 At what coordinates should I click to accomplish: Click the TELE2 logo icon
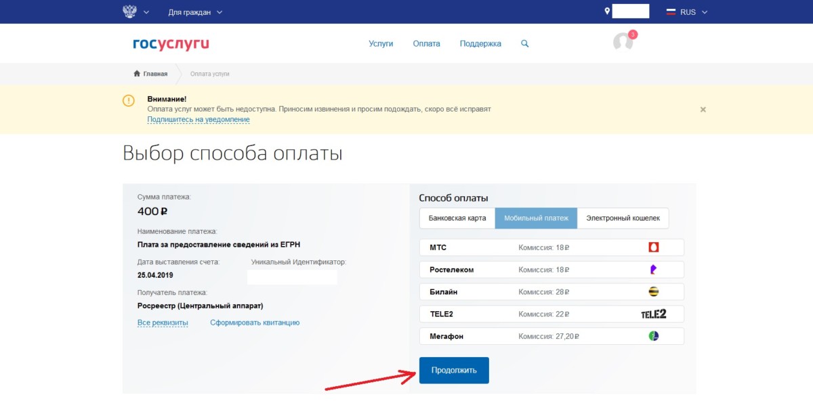tap(654, 314)
